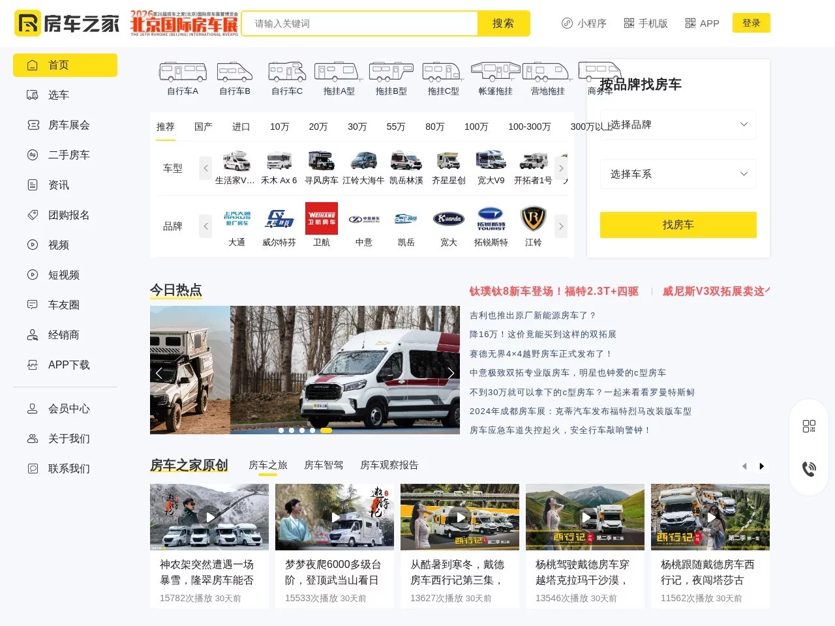835x626 pixels.
Task: Select the 自行车A vehicle category icon
Action: (183, 73)
